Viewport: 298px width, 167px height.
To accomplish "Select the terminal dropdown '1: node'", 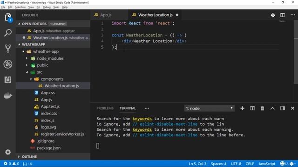I will [209, 108].
